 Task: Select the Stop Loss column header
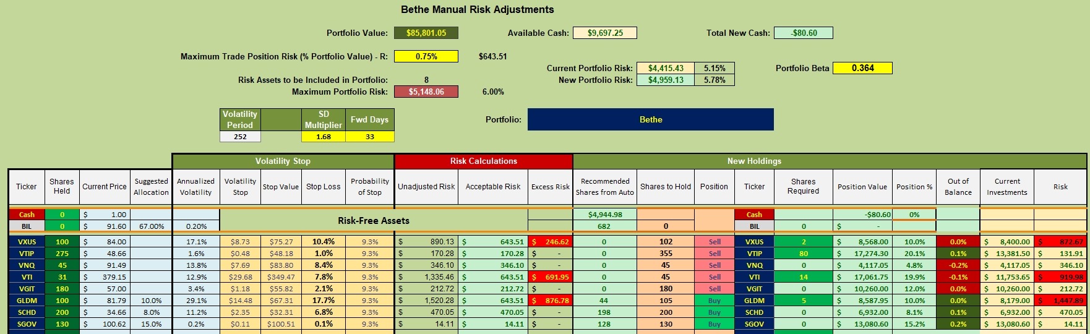tap(323, 186)
